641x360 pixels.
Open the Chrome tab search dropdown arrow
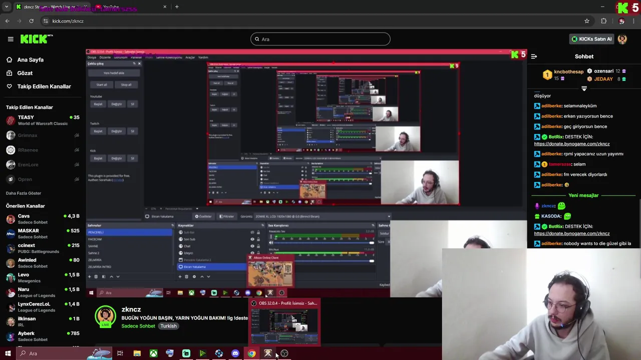tap(6, 6)
